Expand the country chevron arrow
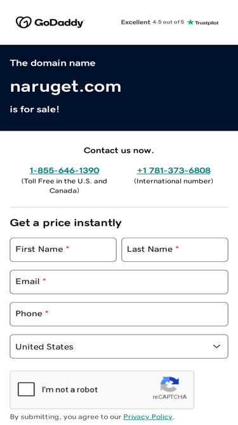 (x=216, y=347)
